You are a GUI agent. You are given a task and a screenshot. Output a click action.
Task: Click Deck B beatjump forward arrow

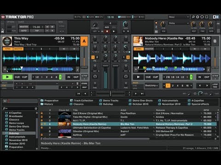pos(207,86)
